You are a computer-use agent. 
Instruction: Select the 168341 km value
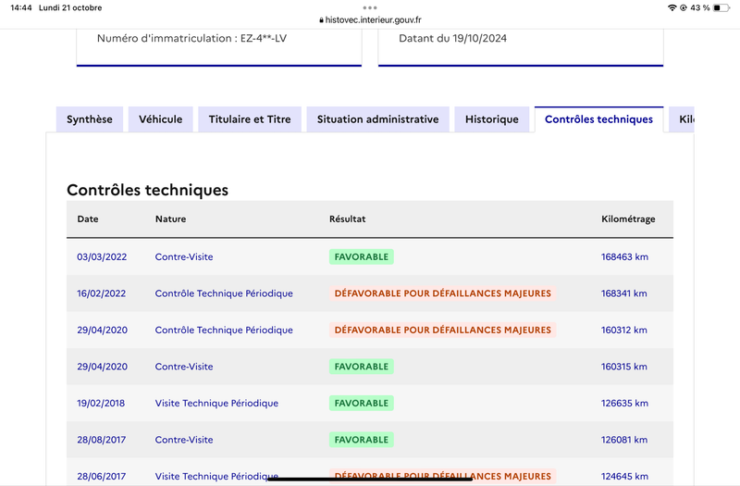pos(623,293)
